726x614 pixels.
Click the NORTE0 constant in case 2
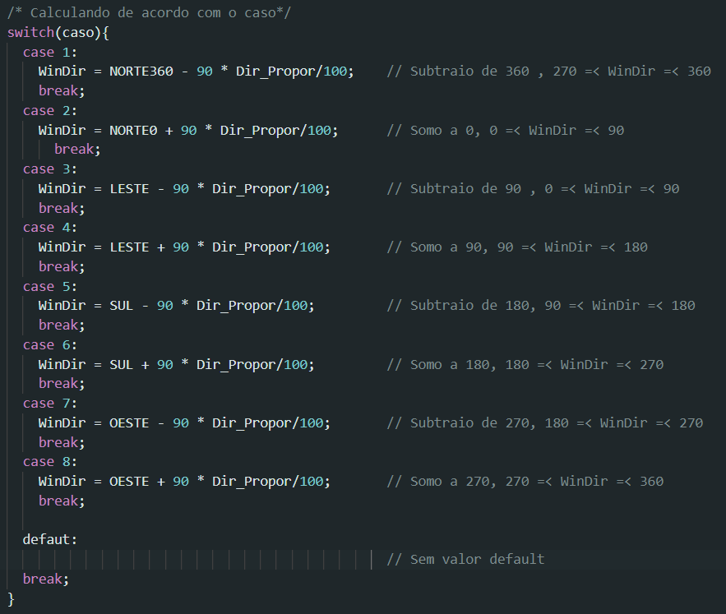132,130
